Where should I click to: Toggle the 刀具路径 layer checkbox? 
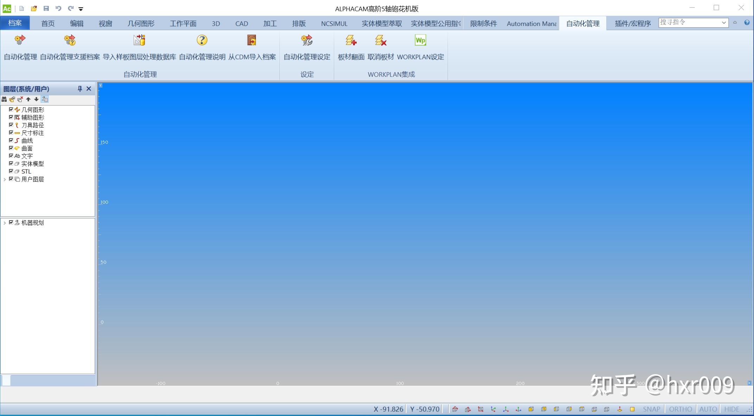tap(11, 125)
